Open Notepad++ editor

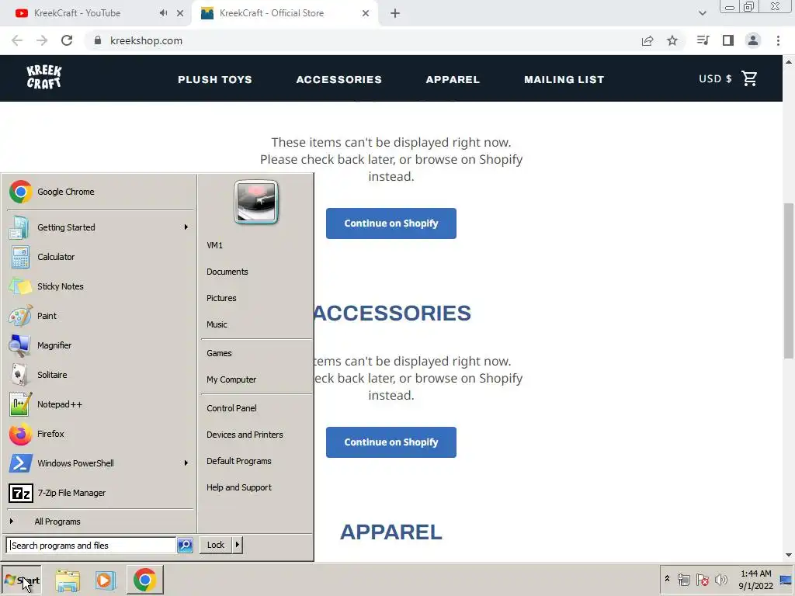click(x=99, y=404)
